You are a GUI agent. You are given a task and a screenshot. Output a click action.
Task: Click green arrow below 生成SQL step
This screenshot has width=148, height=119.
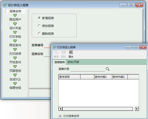point(15,83)
